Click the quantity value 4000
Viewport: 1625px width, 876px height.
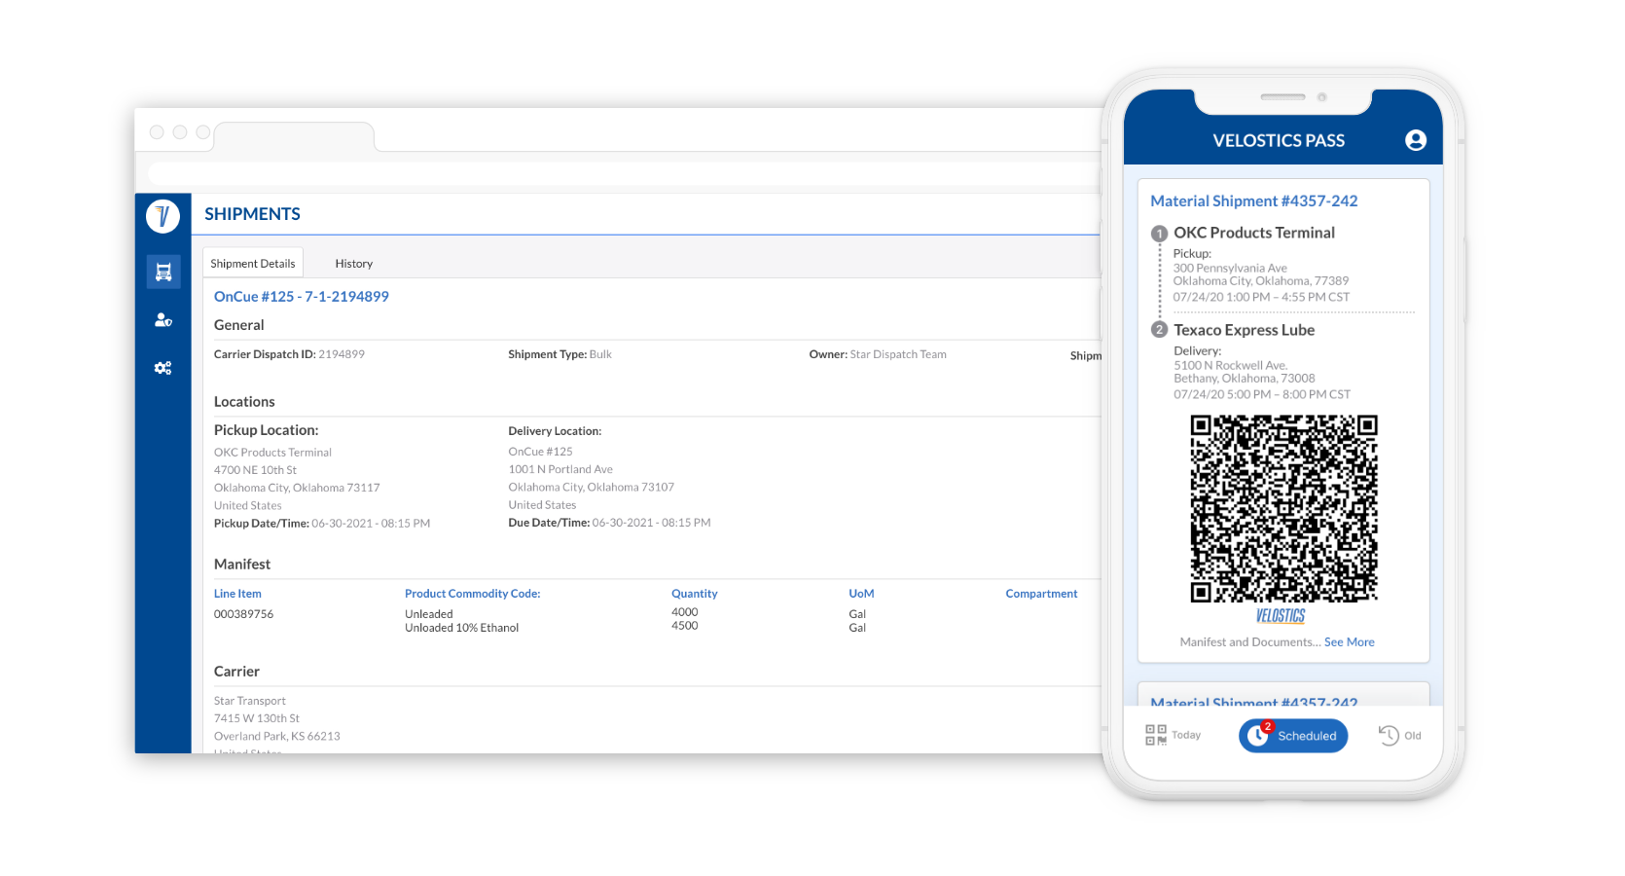tap(685, 612)
